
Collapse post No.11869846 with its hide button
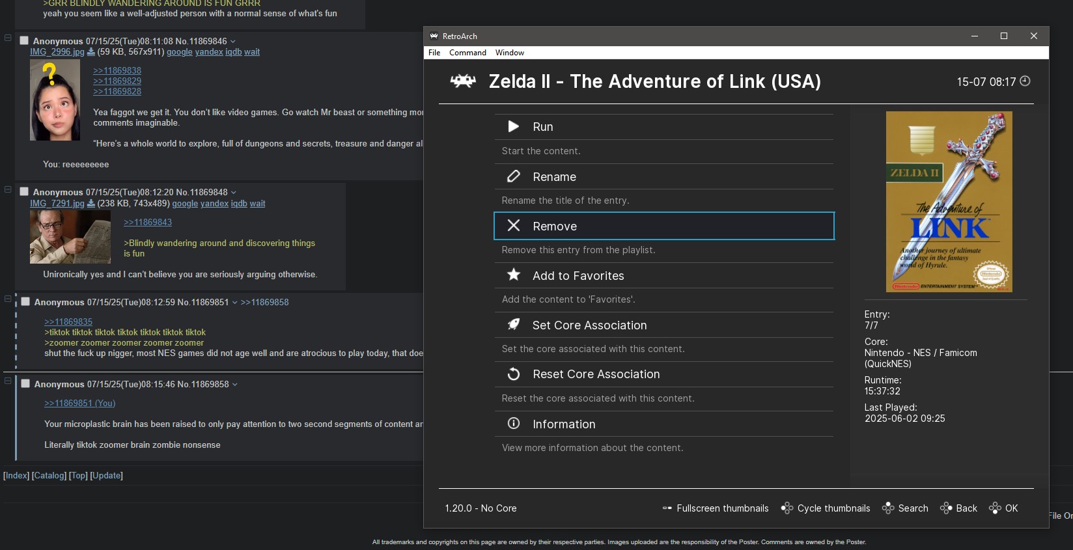tap(8, 38)
